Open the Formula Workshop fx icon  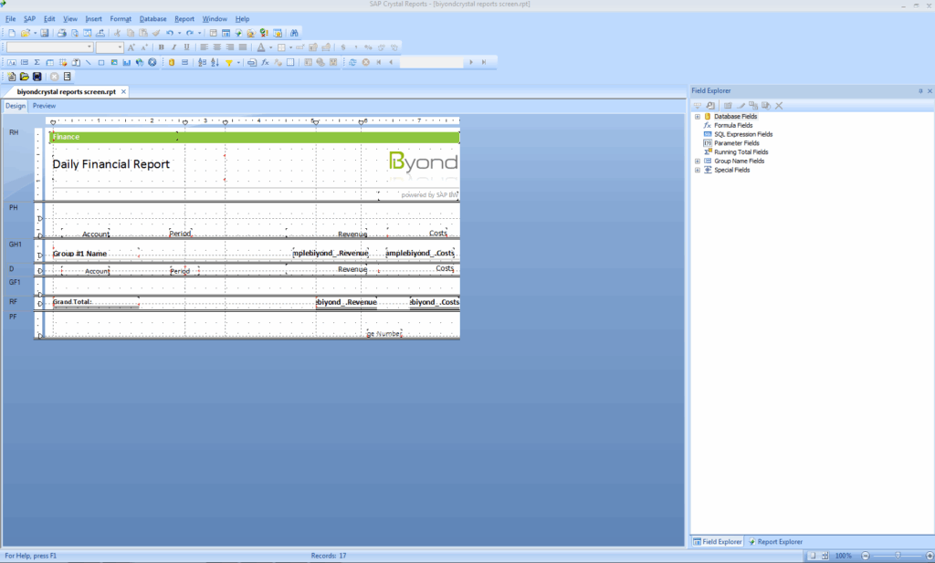click(265, 62)
